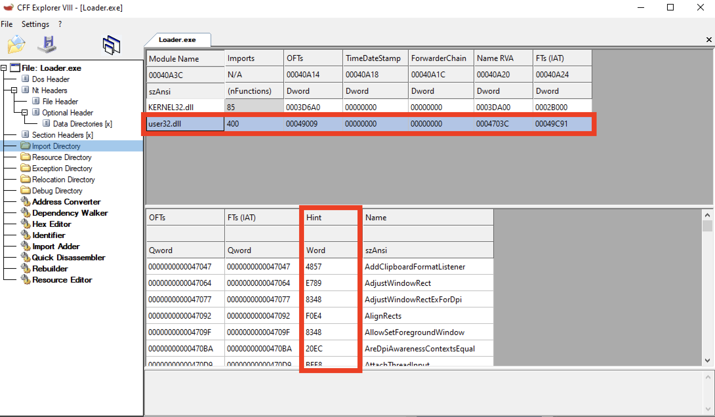Click the Name column header in function list

(x=428, y=217)
